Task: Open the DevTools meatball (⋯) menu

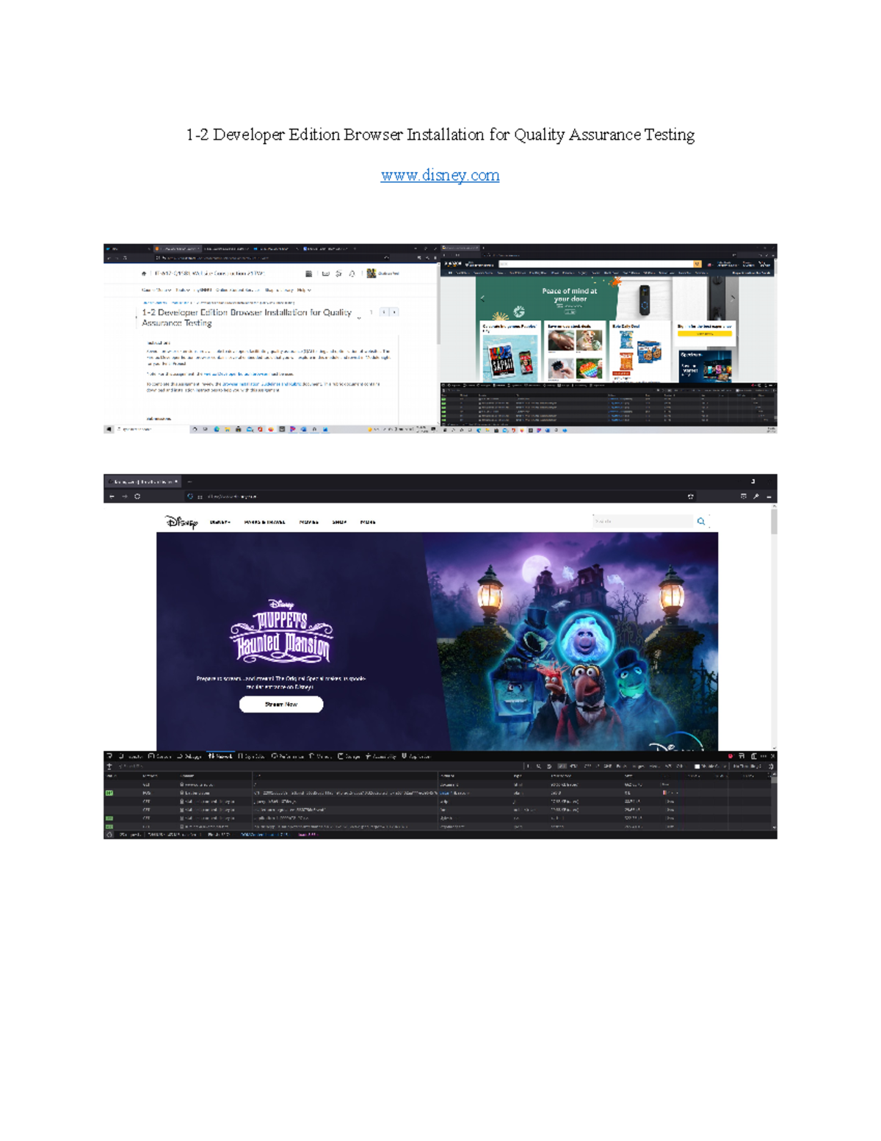Action: (764, 756)
